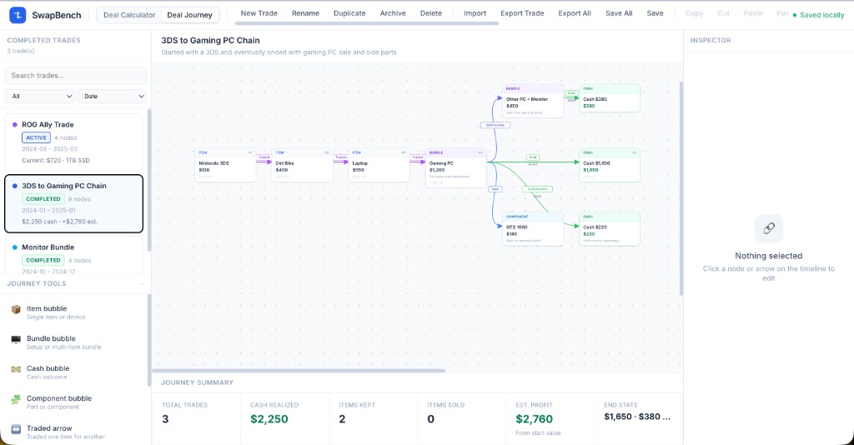Select the Bundle bubble tool
The image size is (854, 445).
[74, 342]
